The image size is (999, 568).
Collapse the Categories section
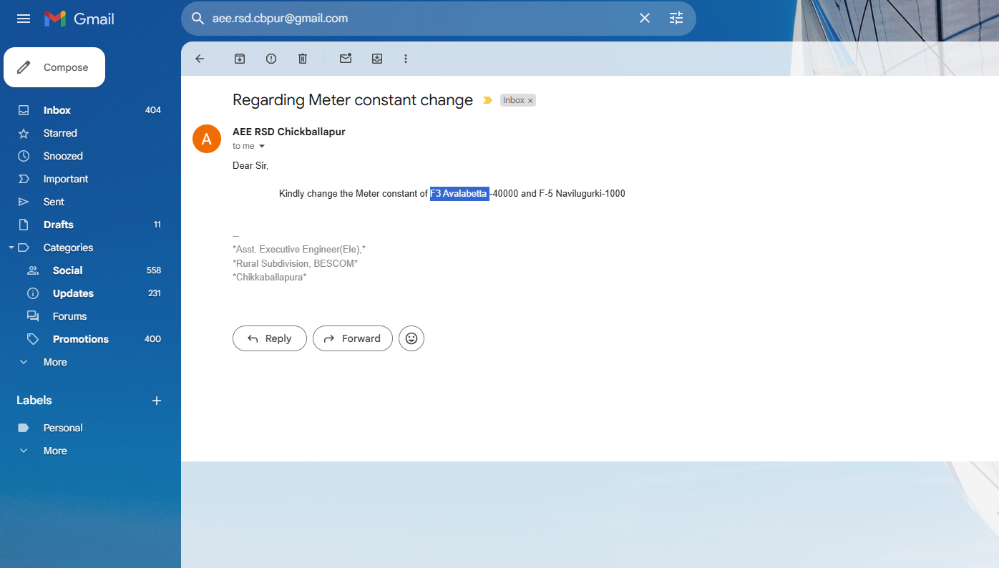[11, 248]
